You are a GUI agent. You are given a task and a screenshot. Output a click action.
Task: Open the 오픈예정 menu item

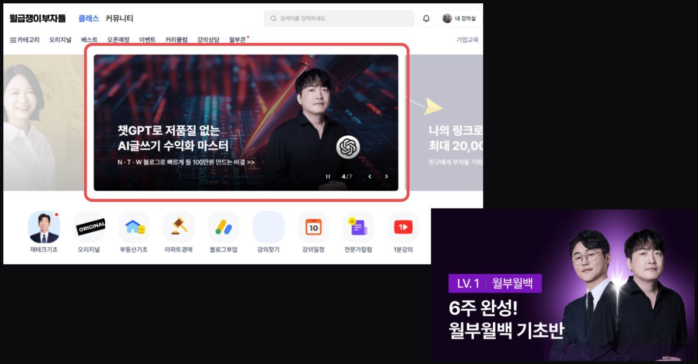click(118, 40)
